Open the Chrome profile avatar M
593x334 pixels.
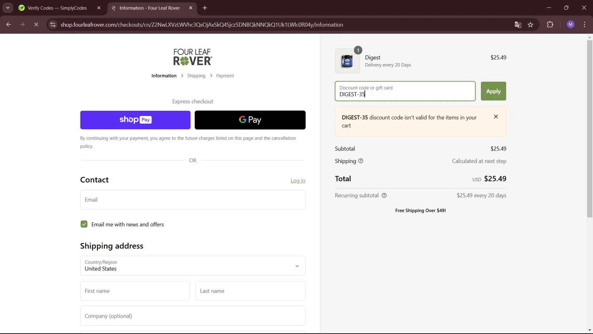570,25
